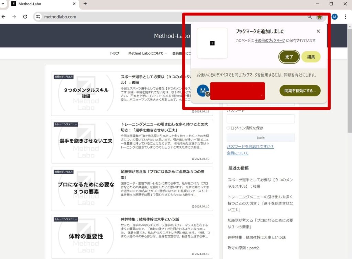Open the tab search dropdown arrow
352x259 pixels.
click(x=3, y=3)
